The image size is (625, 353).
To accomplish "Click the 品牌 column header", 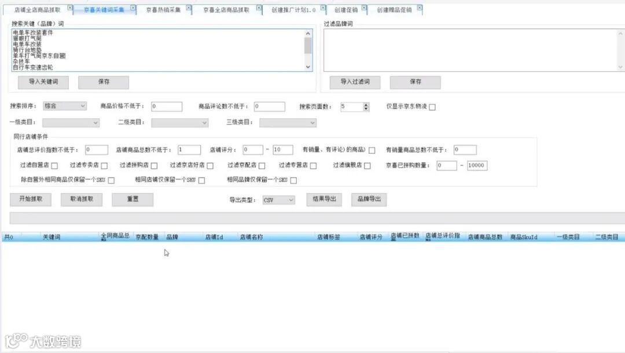I will 172,237.
